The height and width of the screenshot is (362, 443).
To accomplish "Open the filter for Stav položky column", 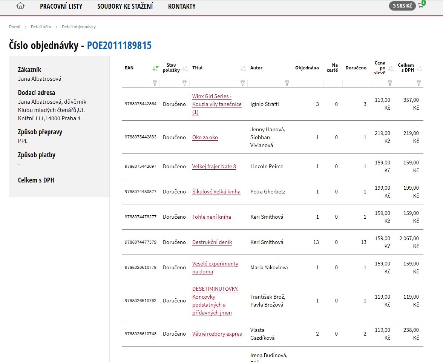I will click(x=184, y=83).
